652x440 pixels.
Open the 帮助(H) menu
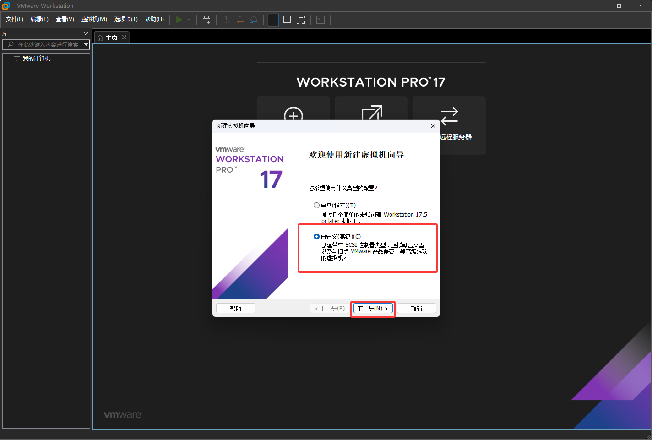(x=154, y=19)
